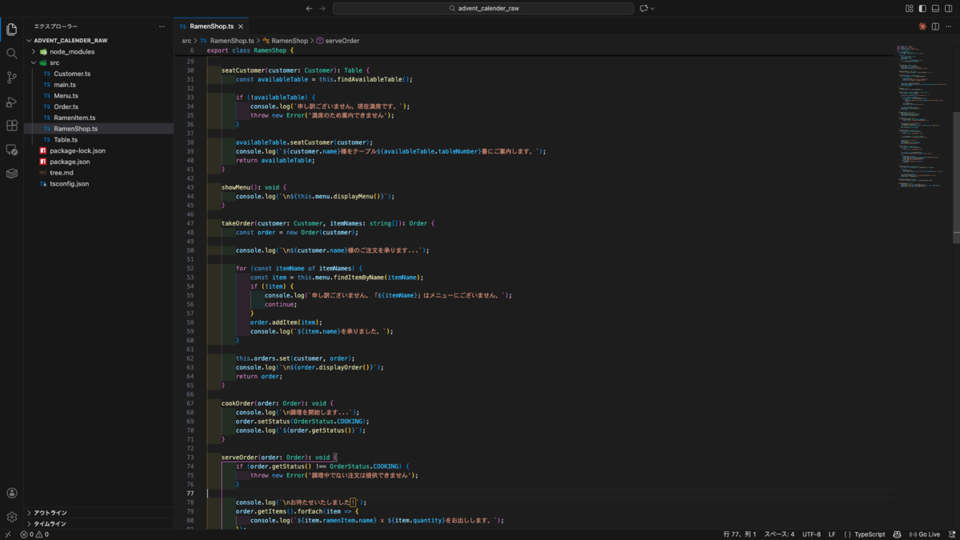The image size is (960, 540).
Task: Click the 行 77、列 1 cursor position in the status bar
Action: pos(739,534)
